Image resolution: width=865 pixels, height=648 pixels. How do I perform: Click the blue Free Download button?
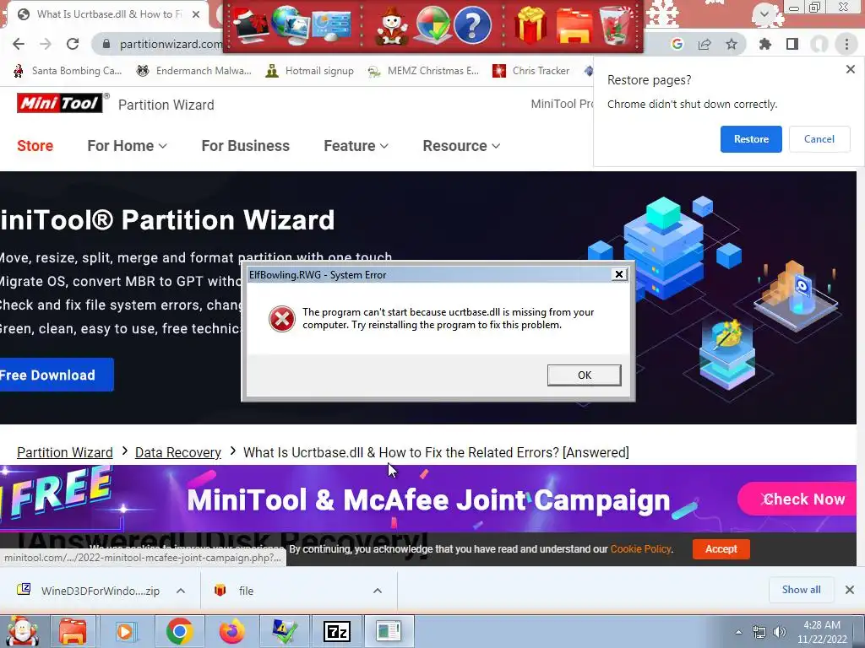click(x=55, y=375)
